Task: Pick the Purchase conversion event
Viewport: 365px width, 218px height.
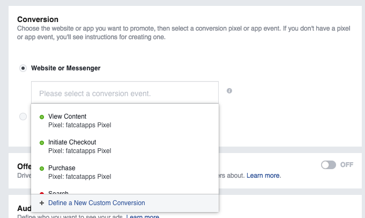Action: point(62,168)
